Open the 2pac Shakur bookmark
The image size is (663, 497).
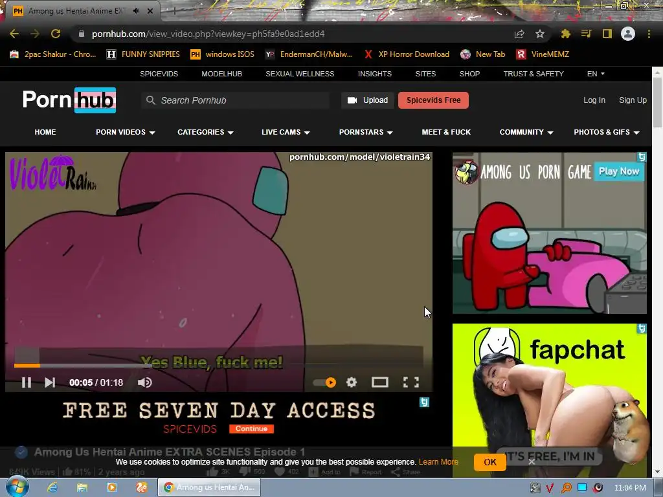[x=53, y=54]
